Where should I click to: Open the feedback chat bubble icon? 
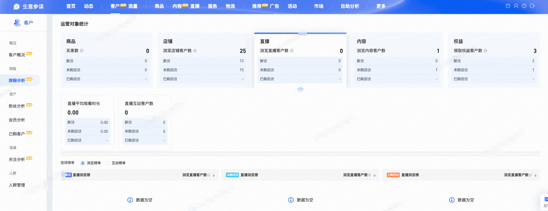tap(546, 199)
